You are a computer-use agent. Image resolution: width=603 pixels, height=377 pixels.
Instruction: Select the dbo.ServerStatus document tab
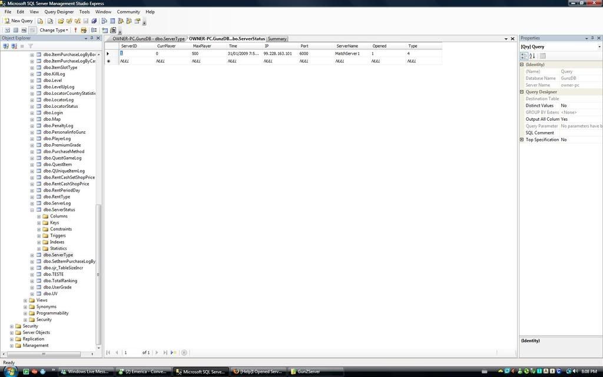point(227,39)
